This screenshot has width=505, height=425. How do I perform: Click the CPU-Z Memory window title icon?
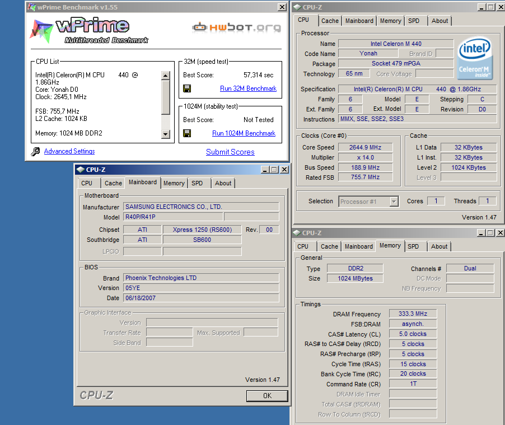tap(297, 232)
